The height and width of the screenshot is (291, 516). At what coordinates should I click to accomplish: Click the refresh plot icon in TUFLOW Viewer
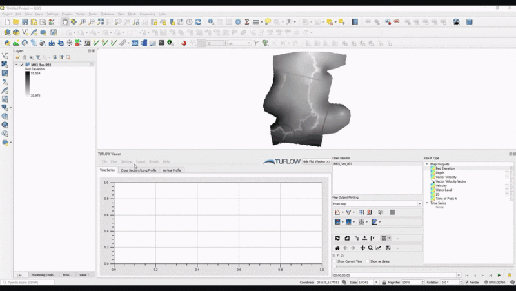pyautogui.click(x=337, y=238)
